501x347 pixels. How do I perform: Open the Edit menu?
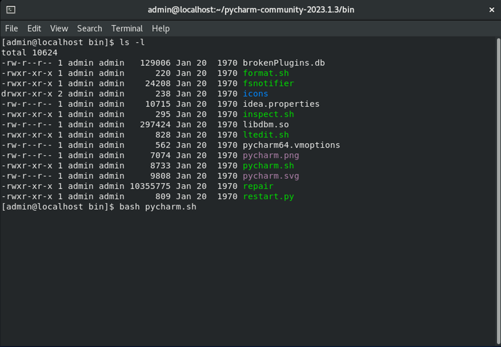(x=34, y=28)
